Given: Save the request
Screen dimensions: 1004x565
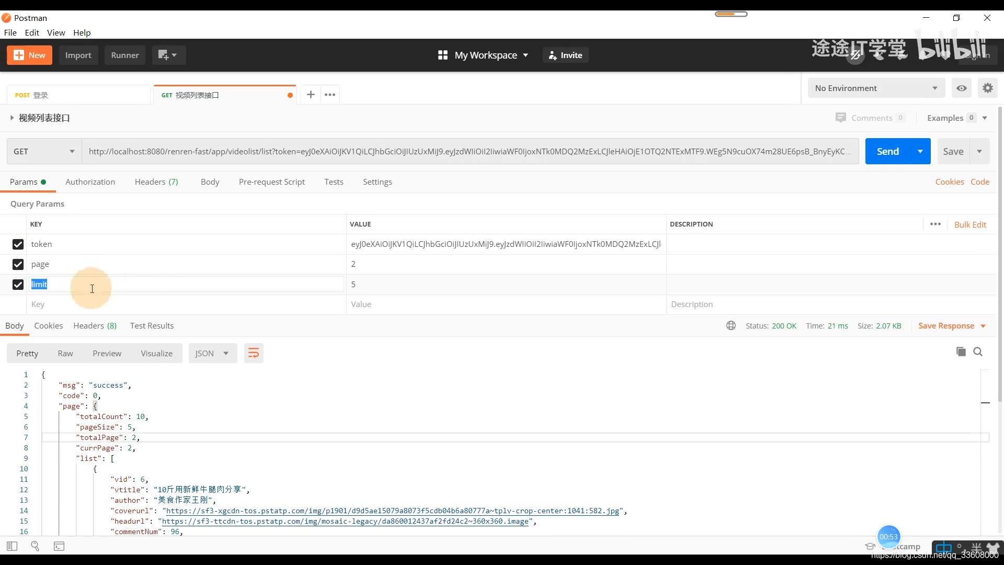Looking at the screenshot, I should (953, 151).
